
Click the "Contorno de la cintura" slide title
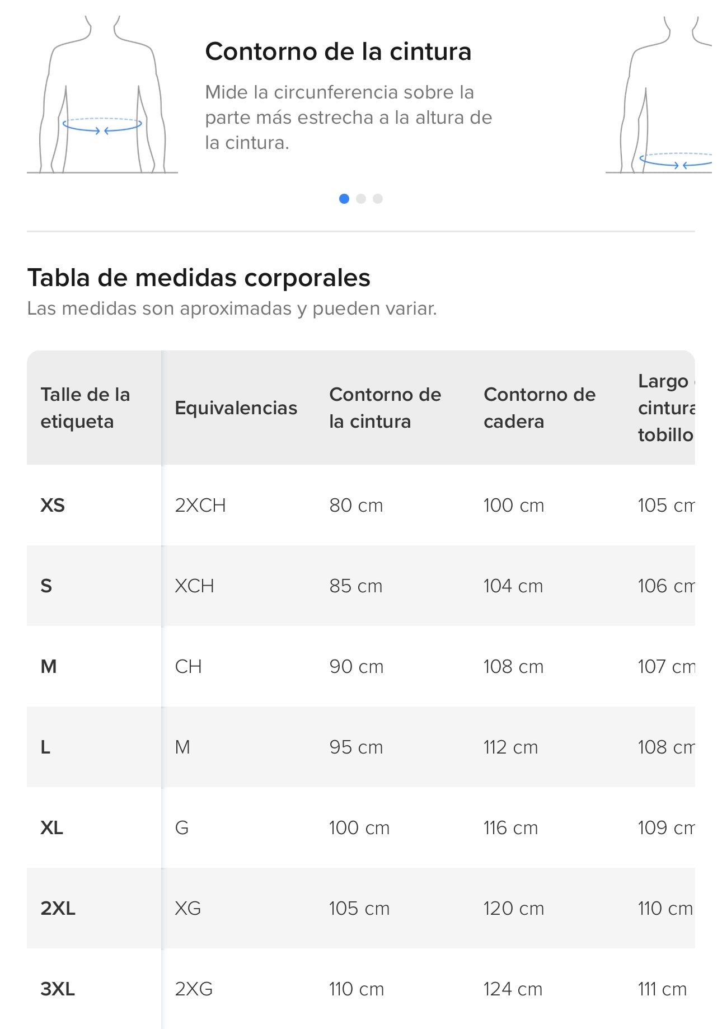pyautogui.click(x=338, y=52)
